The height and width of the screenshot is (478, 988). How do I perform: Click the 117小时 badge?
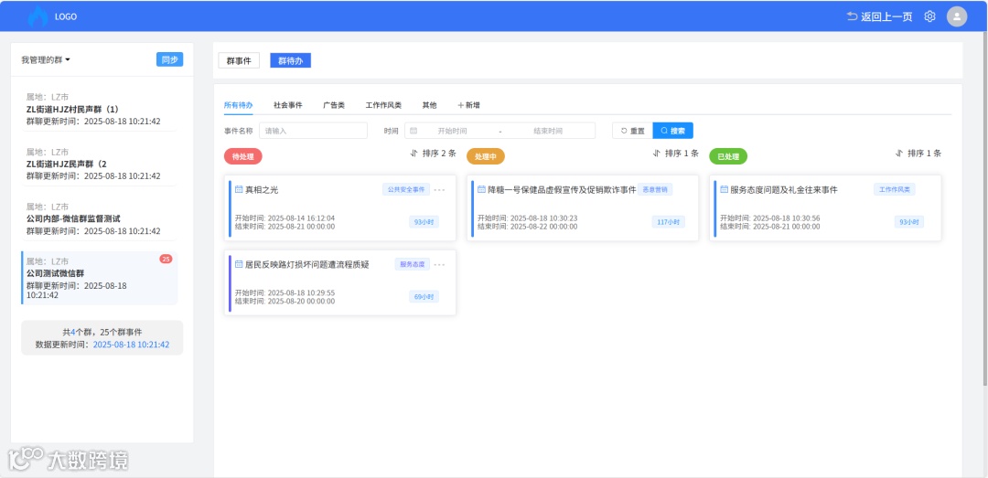668,222
